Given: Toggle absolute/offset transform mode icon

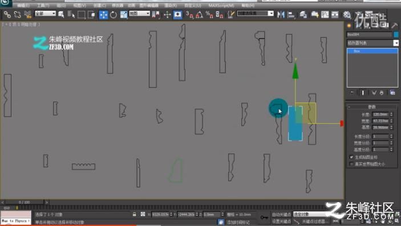Looking at the screenshot, I should [x=143, y=215].
